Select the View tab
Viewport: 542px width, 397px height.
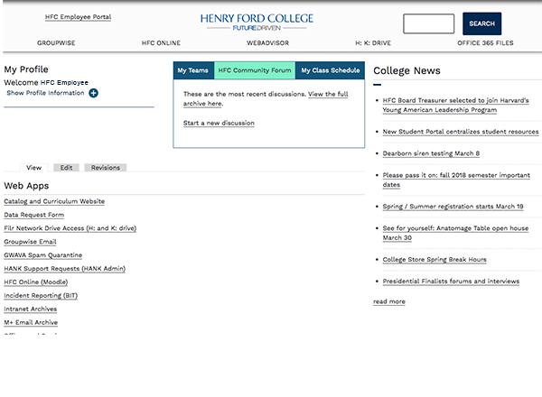34,168
